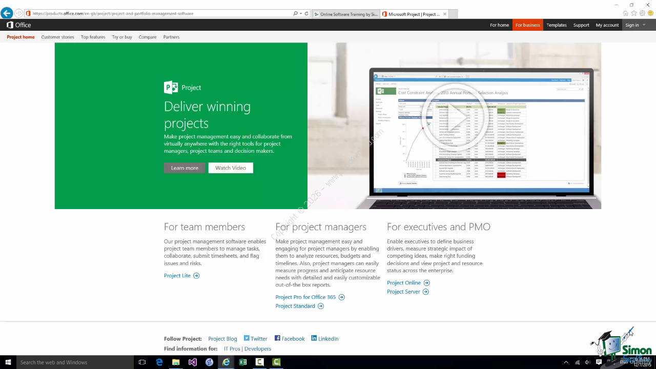
Task: Click the browser refresh icon
Action: coord(306,14)
